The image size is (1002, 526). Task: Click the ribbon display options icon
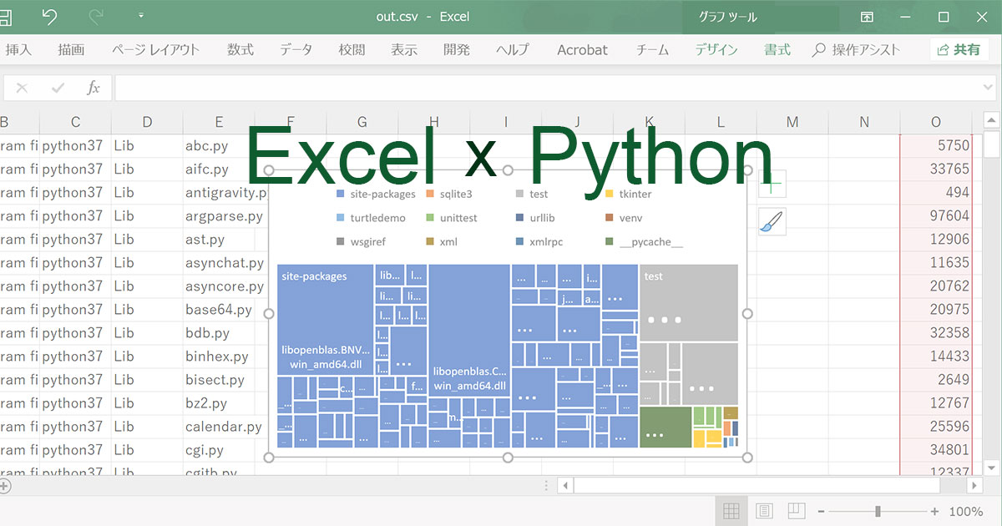point(868,17)
